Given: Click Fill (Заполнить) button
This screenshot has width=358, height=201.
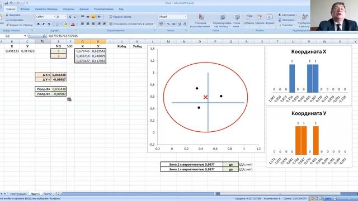Looking at the screenshot, I should tap(288, 20).
